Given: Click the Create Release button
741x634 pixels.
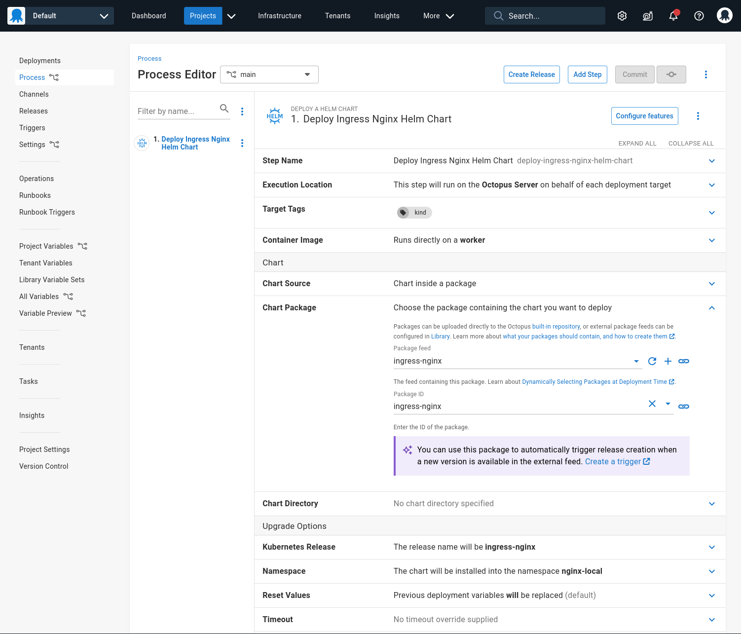Looking at the screenshot, I should (532, 75).
